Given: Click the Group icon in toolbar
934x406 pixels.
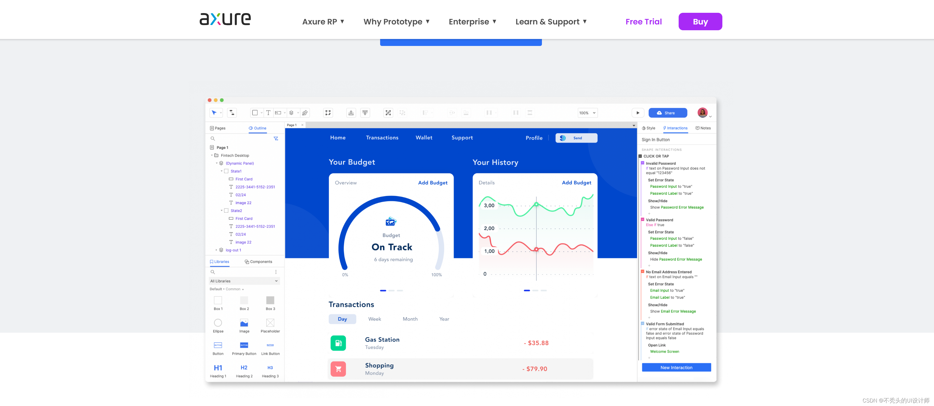Looking at the screenshot, I should [388, 113].
